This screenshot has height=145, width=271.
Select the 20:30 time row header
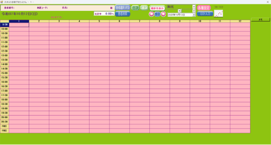[5, 122]
